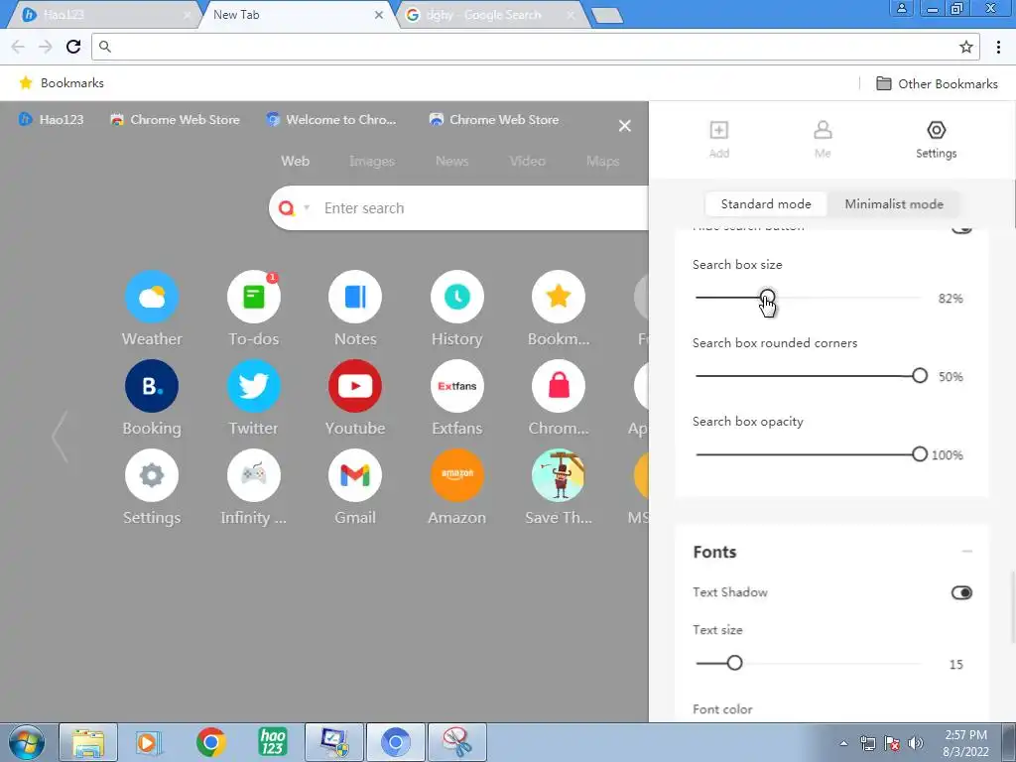Open the Chrome store bag shortcut icon
This screenshot has width=1016, height=762.
click(x=558, y=386)
